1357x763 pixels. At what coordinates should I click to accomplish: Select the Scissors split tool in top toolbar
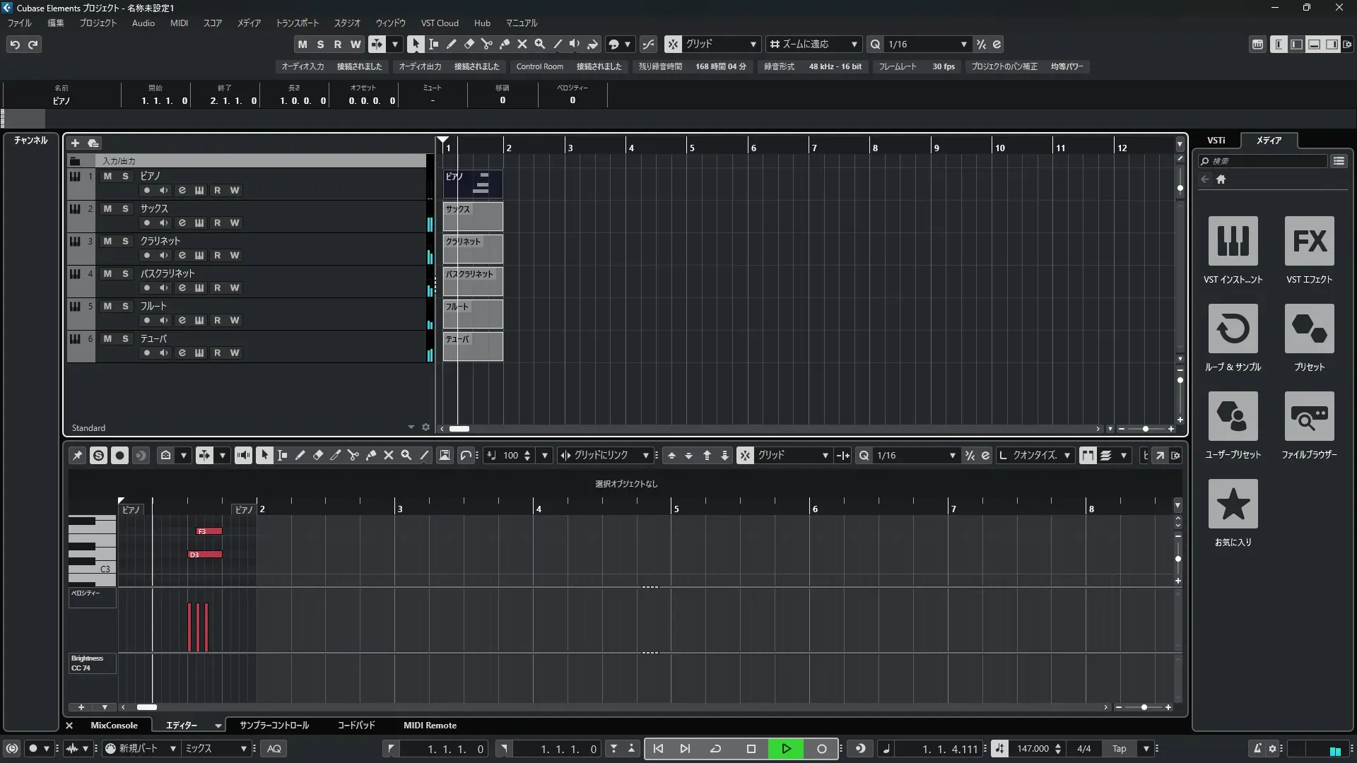click(x=486, y=44)
